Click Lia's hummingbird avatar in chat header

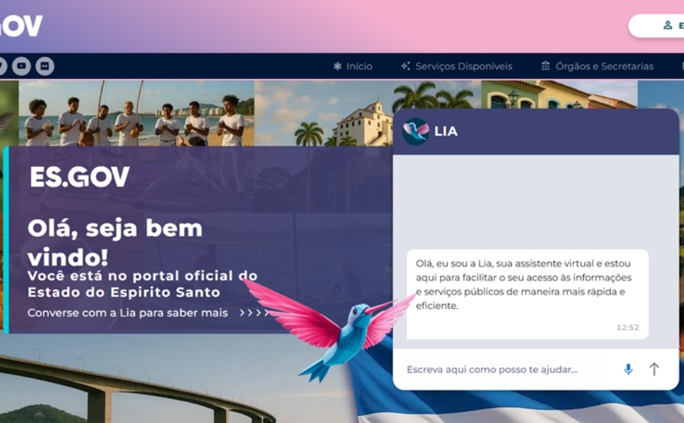click(416, 131)
